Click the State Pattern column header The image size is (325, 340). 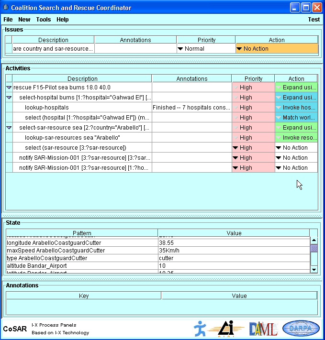coord(82,233)
